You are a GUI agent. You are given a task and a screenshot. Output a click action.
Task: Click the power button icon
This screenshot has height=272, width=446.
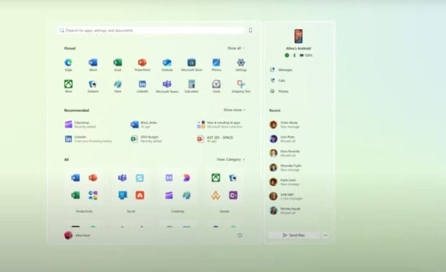240,235
